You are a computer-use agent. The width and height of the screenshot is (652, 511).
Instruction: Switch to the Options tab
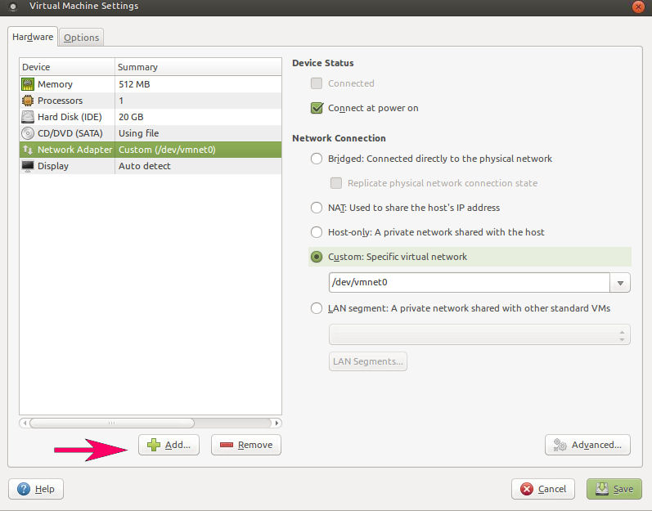pos(81,38)
